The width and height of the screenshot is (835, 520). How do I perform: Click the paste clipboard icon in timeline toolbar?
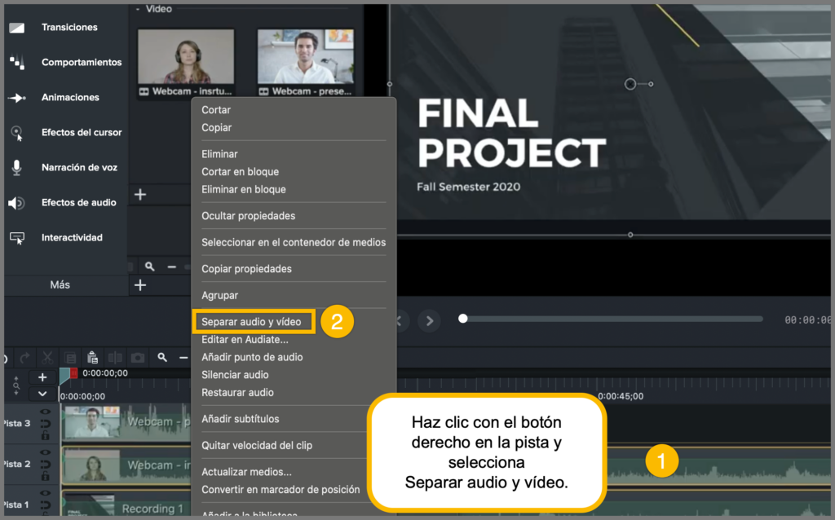(x=92, y=357)
